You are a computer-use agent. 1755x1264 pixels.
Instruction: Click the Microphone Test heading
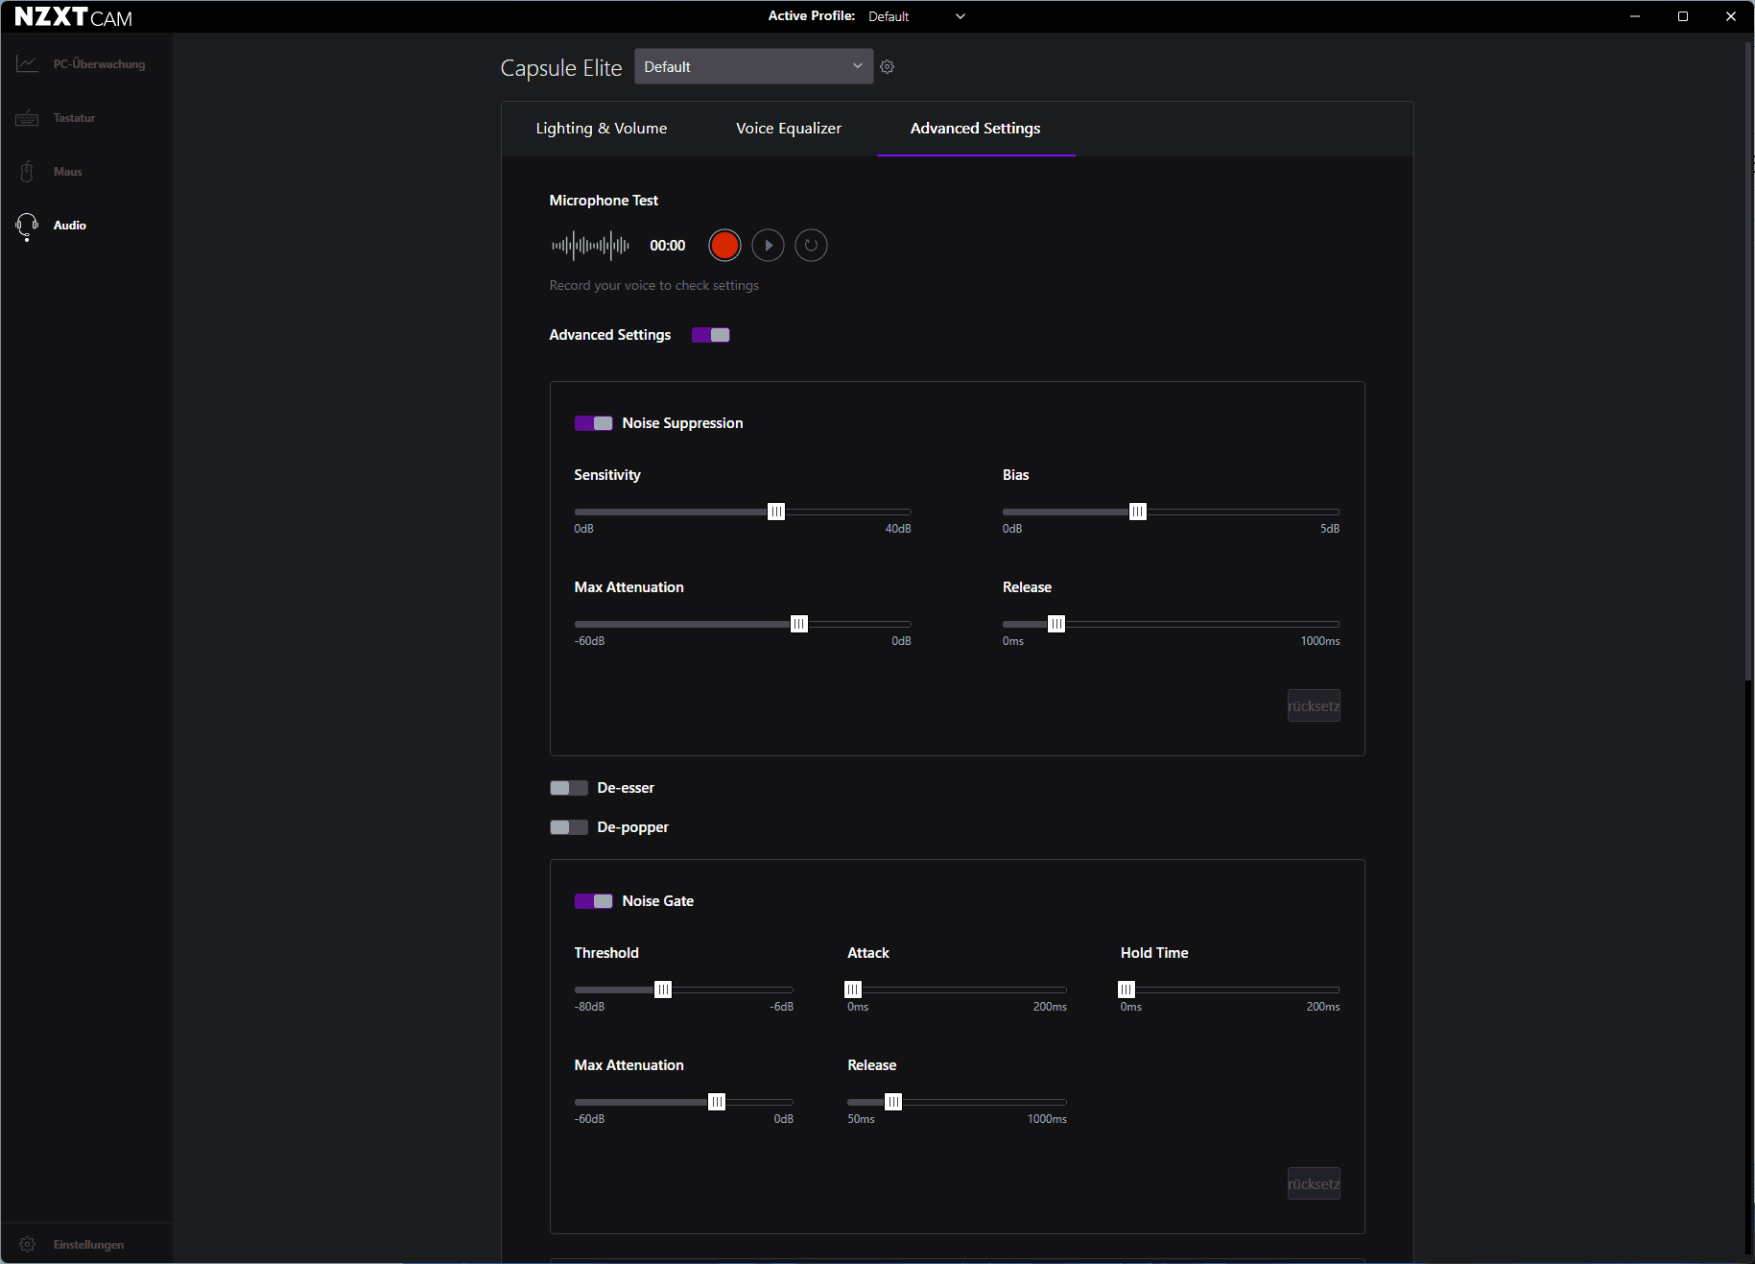coord(604,201)
